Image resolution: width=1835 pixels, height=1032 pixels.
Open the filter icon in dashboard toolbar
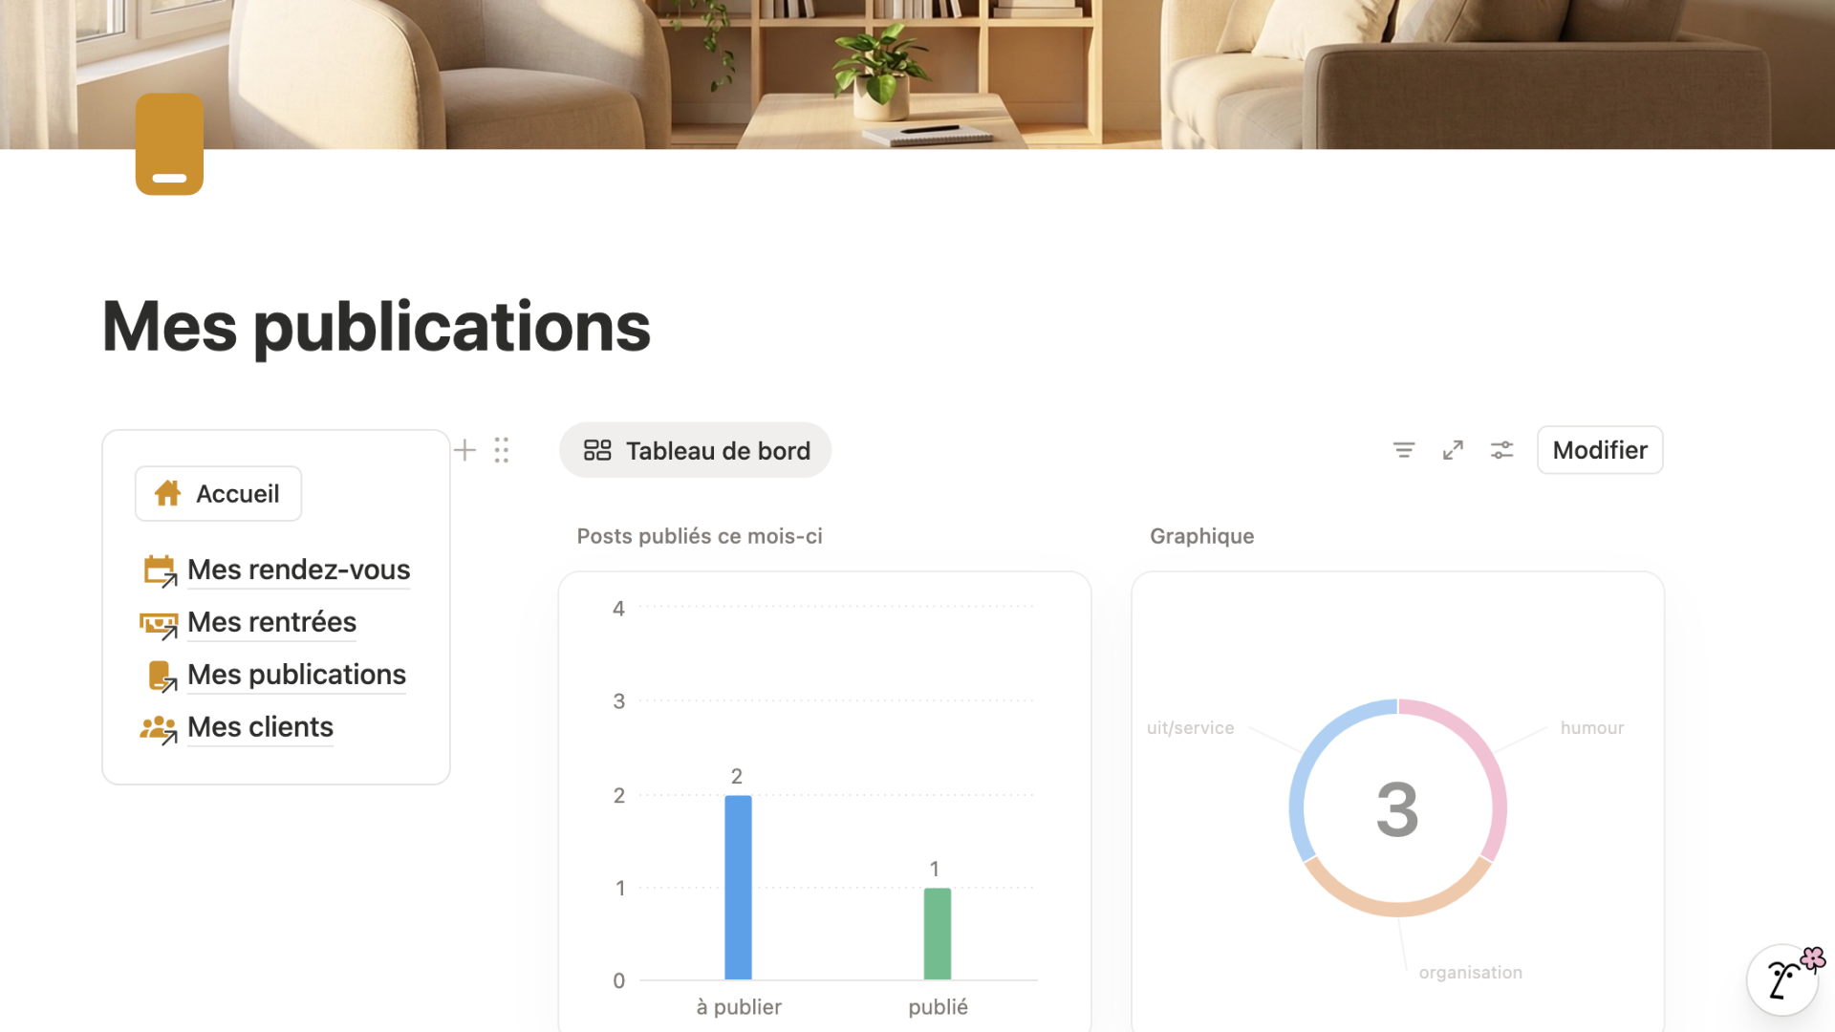coord(1403,450)
